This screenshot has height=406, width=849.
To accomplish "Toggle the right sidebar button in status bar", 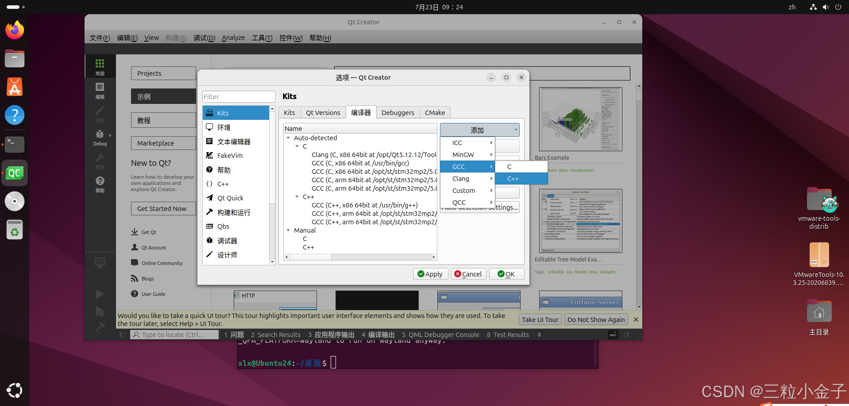I will (x=626, y=335).
